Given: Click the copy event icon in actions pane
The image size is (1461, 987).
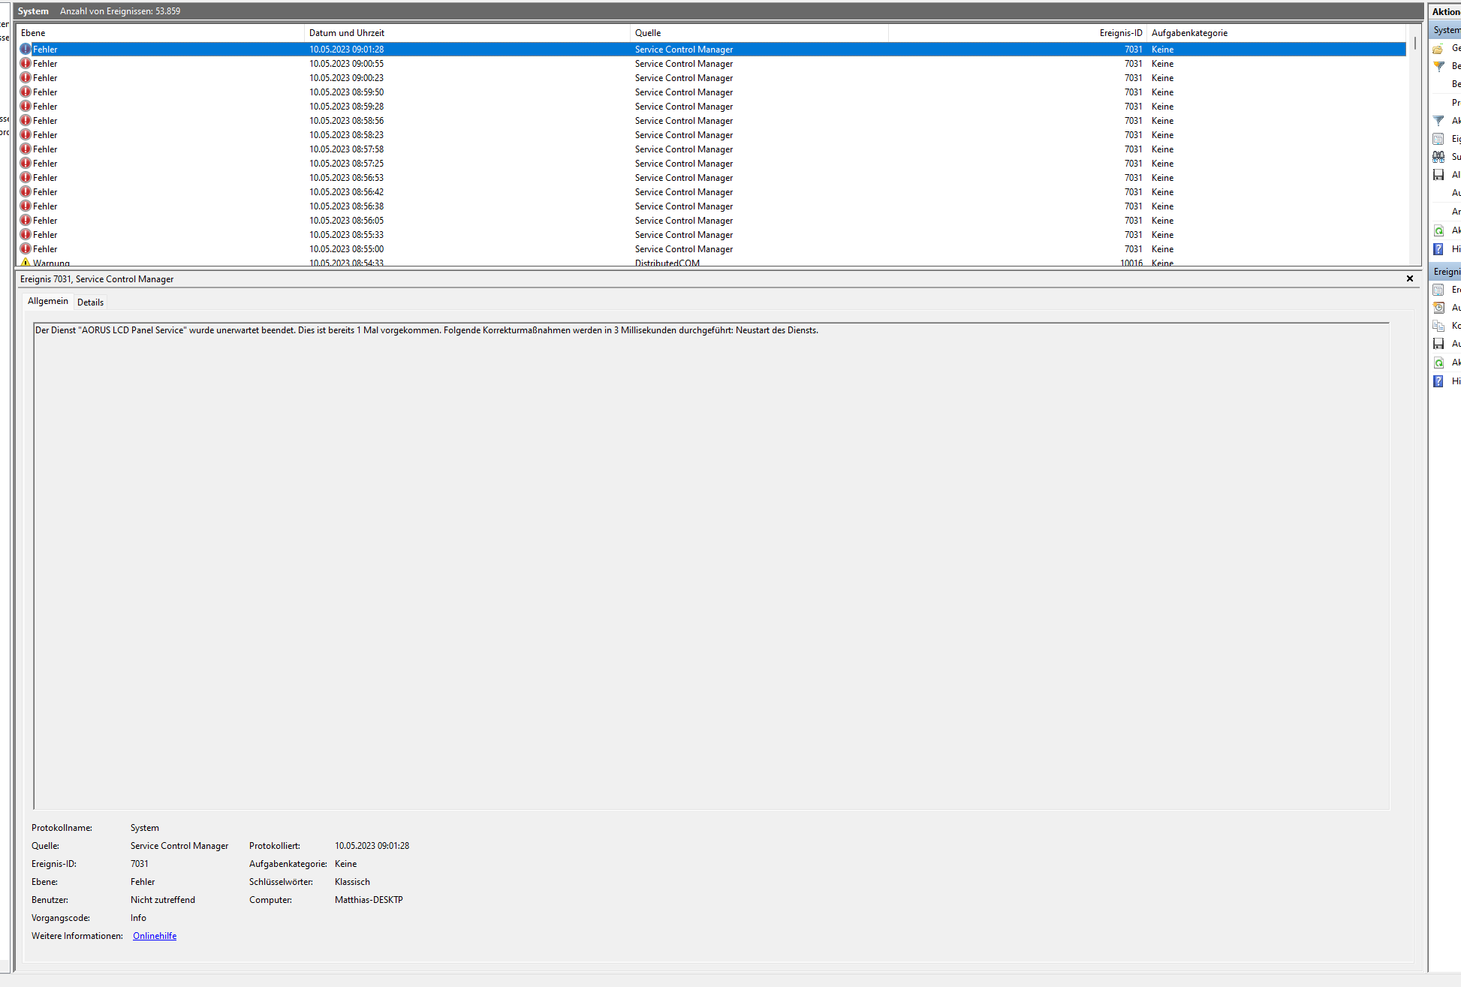Looking at the screenshot, I should [x=1438, y=326].
